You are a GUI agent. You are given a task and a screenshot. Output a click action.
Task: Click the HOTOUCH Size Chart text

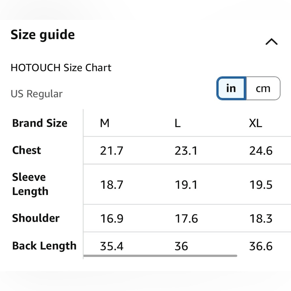(x=61, y=68)
